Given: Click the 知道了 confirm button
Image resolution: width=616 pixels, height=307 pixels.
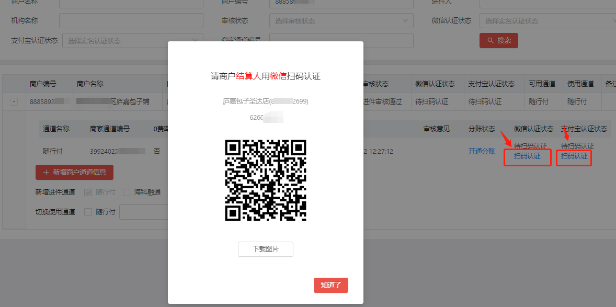Looking at the screenshot, I should 331,286.
